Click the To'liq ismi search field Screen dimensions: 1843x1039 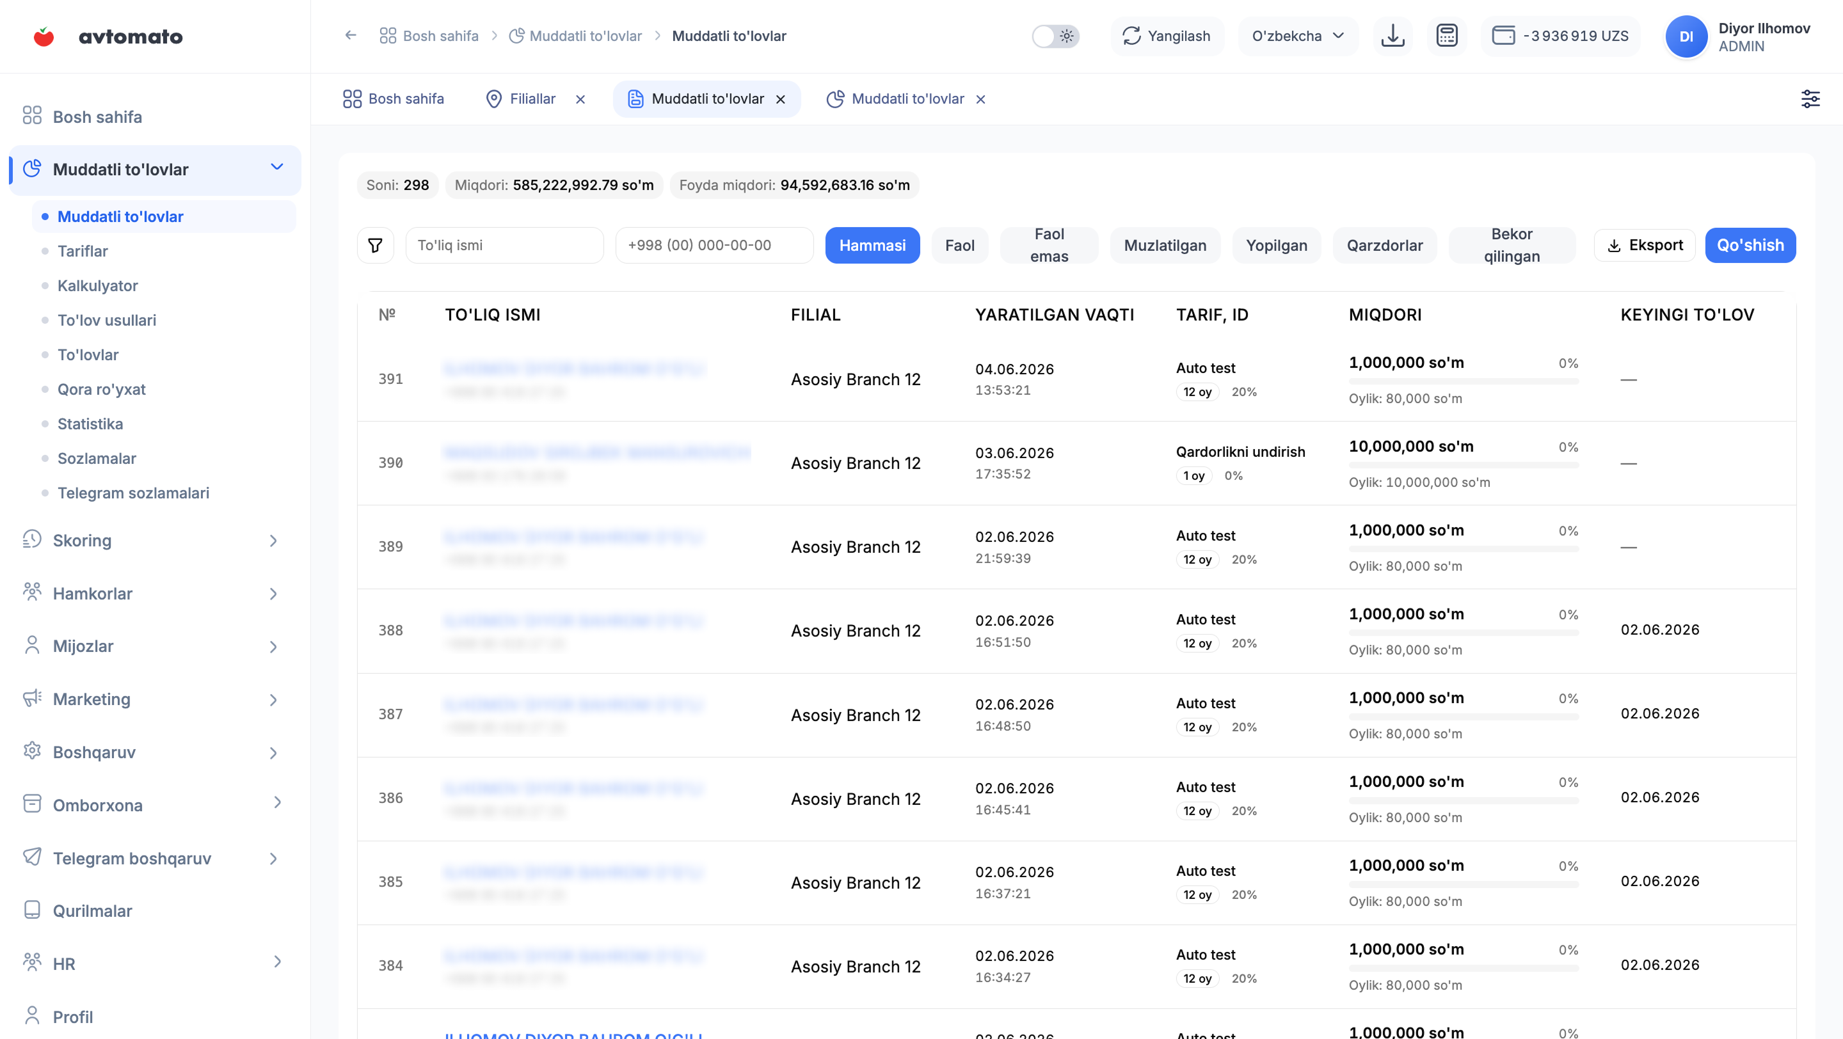[504, 245]
